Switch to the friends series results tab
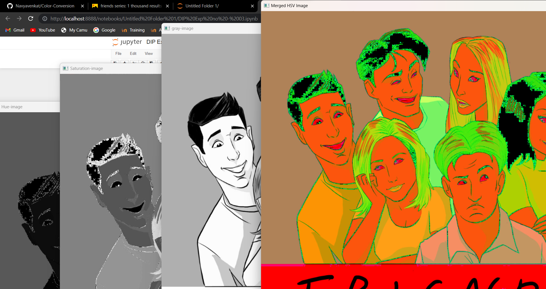Viewport: 546px width, 289px height. click(131, 6)
